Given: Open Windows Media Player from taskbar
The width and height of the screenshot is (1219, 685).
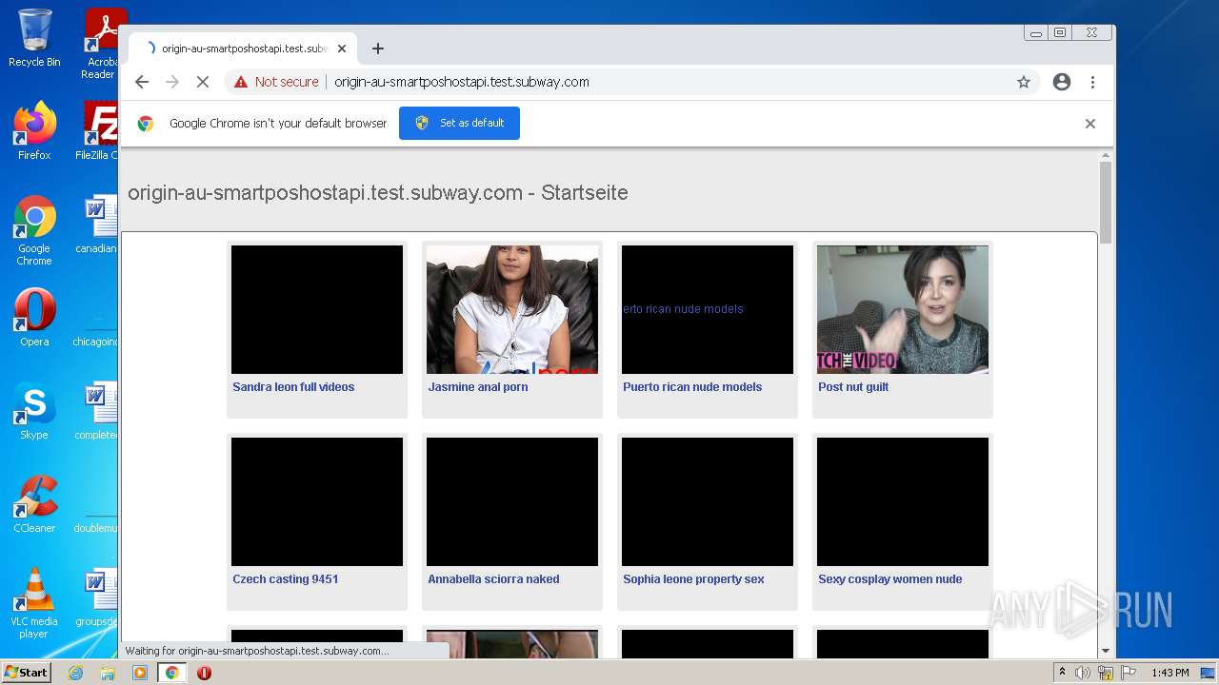Looking at the screenshot, I should click(x=140, y=673).
